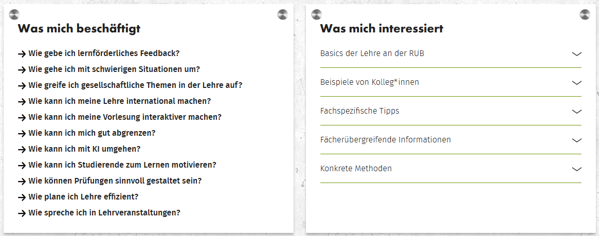
Task: Click the 'Konkrete Methoden' accordion title
Action: (356, 169)
